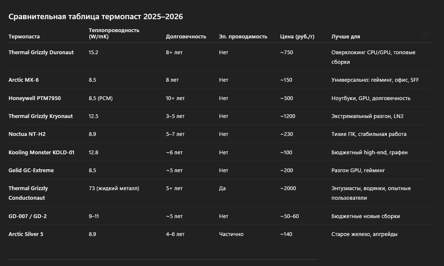Click the copy table icon in the header
This screenshot has width=444, height=266.
[425, 36]
